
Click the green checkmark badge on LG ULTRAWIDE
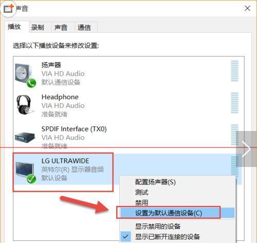31,179
